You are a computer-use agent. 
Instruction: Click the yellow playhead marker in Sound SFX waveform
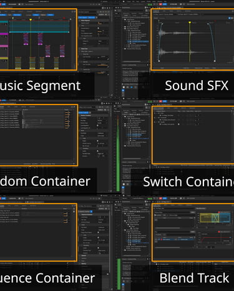click(x=190, y=23)
